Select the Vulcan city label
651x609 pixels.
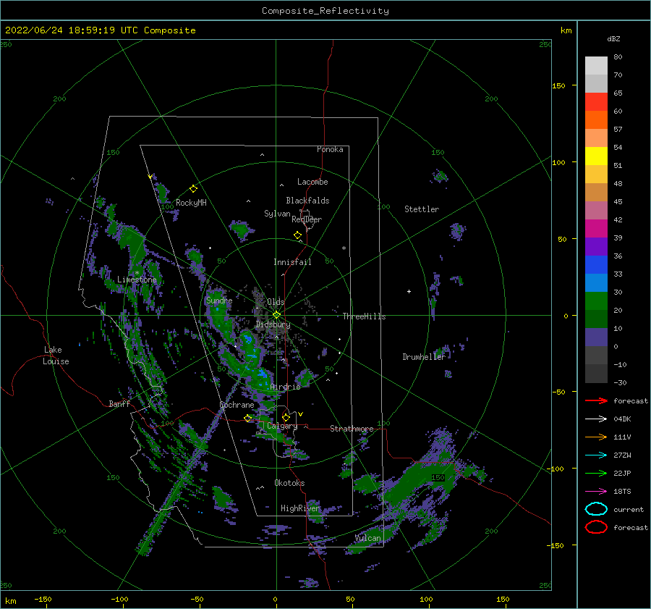pos(368,538)
